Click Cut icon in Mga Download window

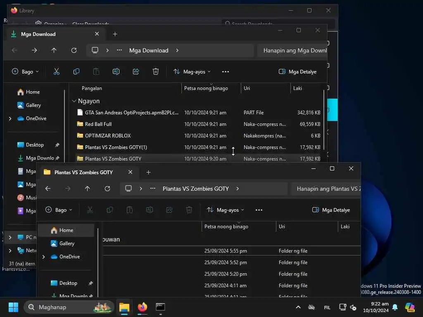(56, 71)
